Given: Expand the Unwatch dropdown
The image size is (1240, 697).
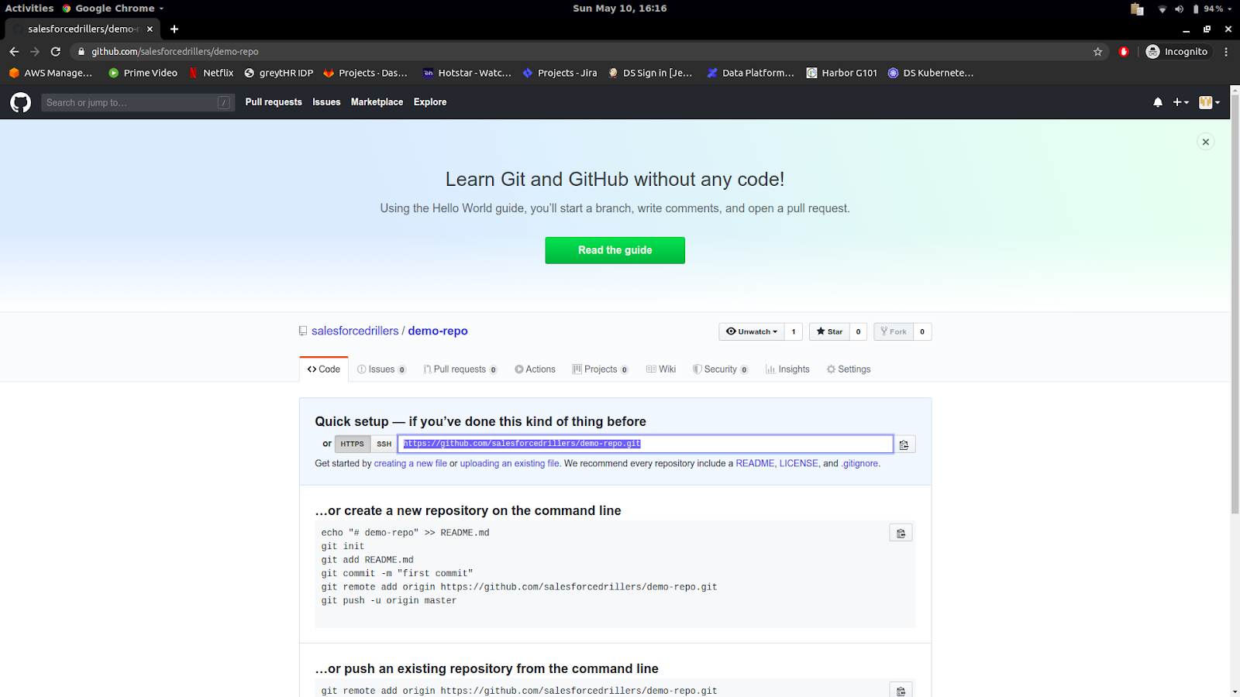Looking at the screenshot, I should pos(752,331).
